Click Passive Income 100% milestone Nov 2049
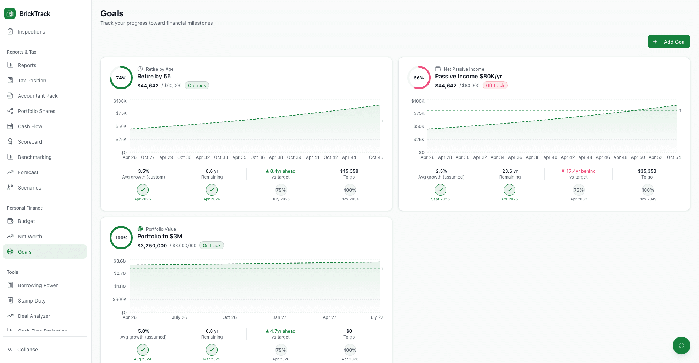Viewport: 699px width, 363px height. click(x=648, y=190)
